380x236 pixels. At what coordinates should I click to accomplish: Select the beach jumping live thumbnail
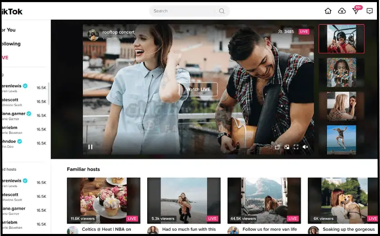pyautogui.click(x=341, y=140)
